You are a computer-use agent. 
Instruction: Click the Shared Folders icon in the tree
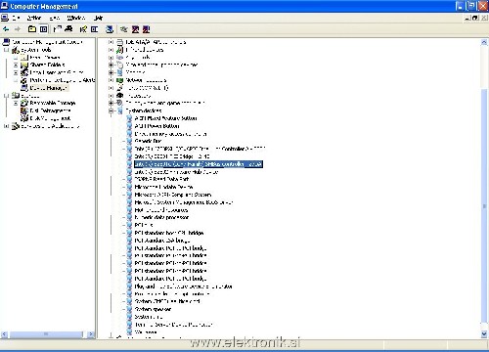click(x=24, y=65)
